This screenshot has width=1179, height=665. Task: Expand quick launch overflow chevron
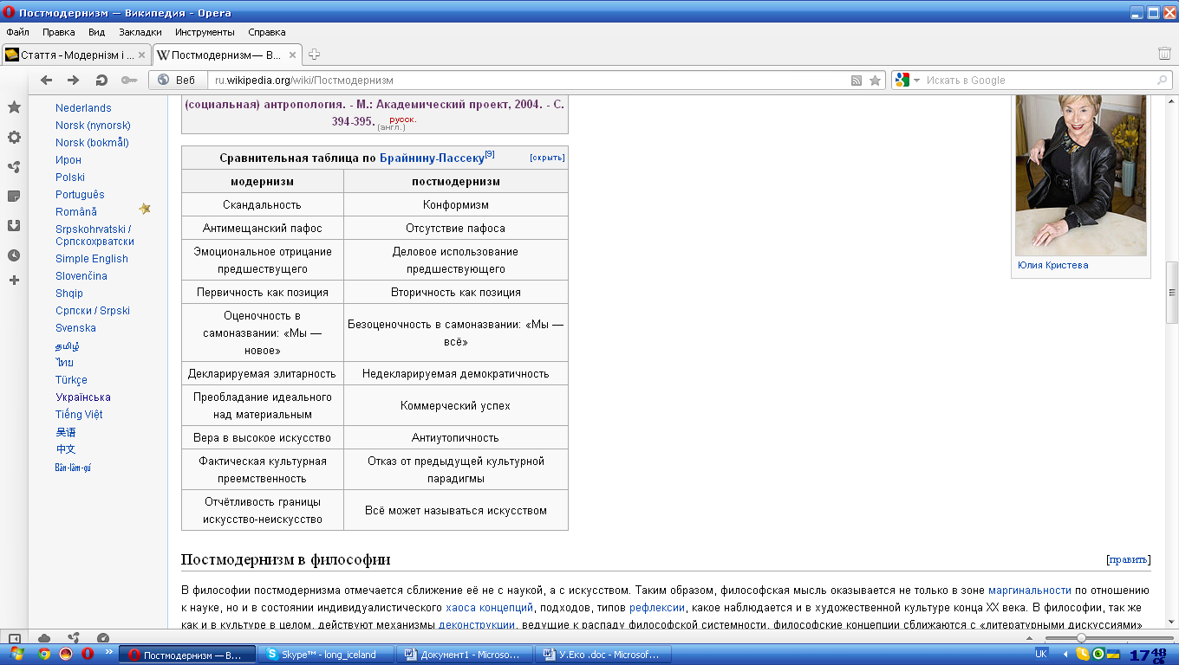[x=108, y=650]
